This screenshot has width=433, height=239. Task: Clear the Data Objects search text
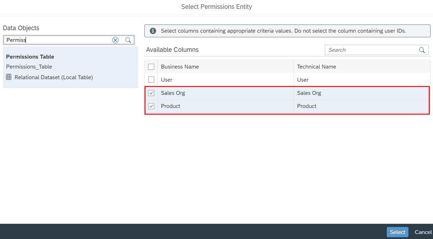coord(115,40)
